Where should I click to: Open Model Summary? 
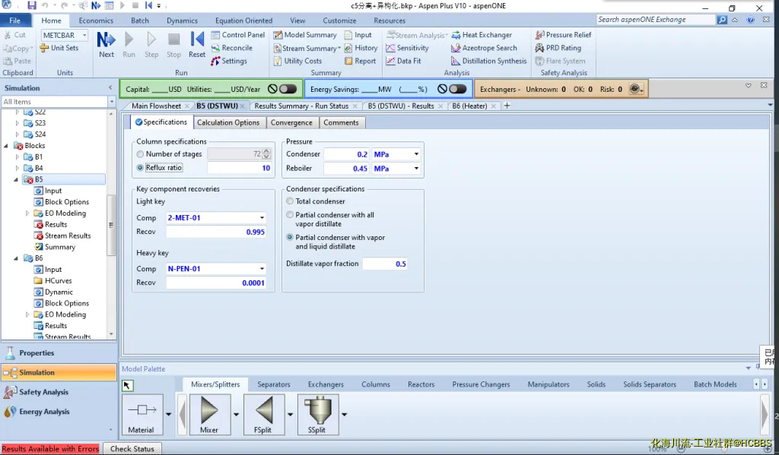(305, 35)
